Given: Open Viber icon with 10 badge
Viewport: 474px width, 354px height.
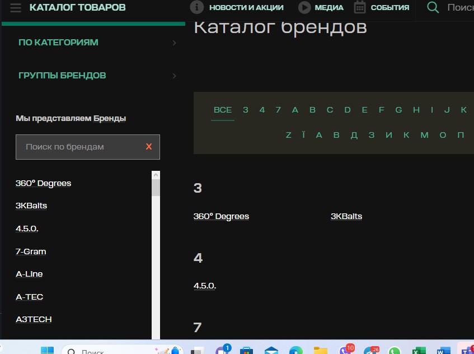Looking at the screenshot, I should [346, 350].
